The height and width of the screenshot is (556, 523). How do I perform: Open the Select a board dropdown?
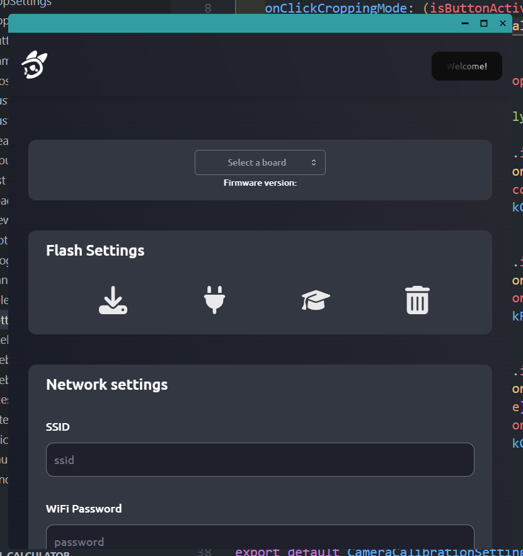coord(260,162)
